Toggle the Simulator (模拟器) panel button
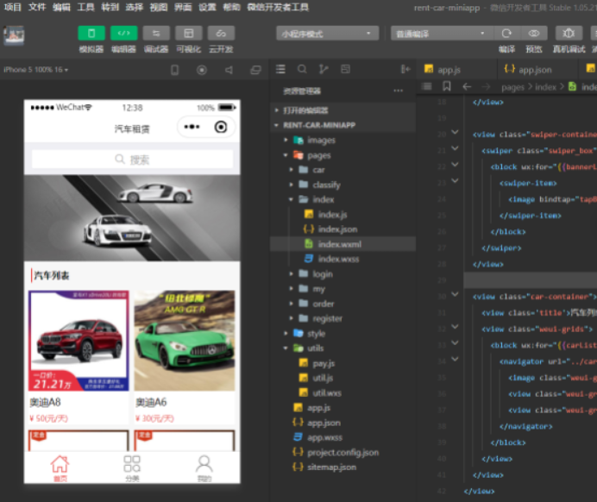 point(91,34)
